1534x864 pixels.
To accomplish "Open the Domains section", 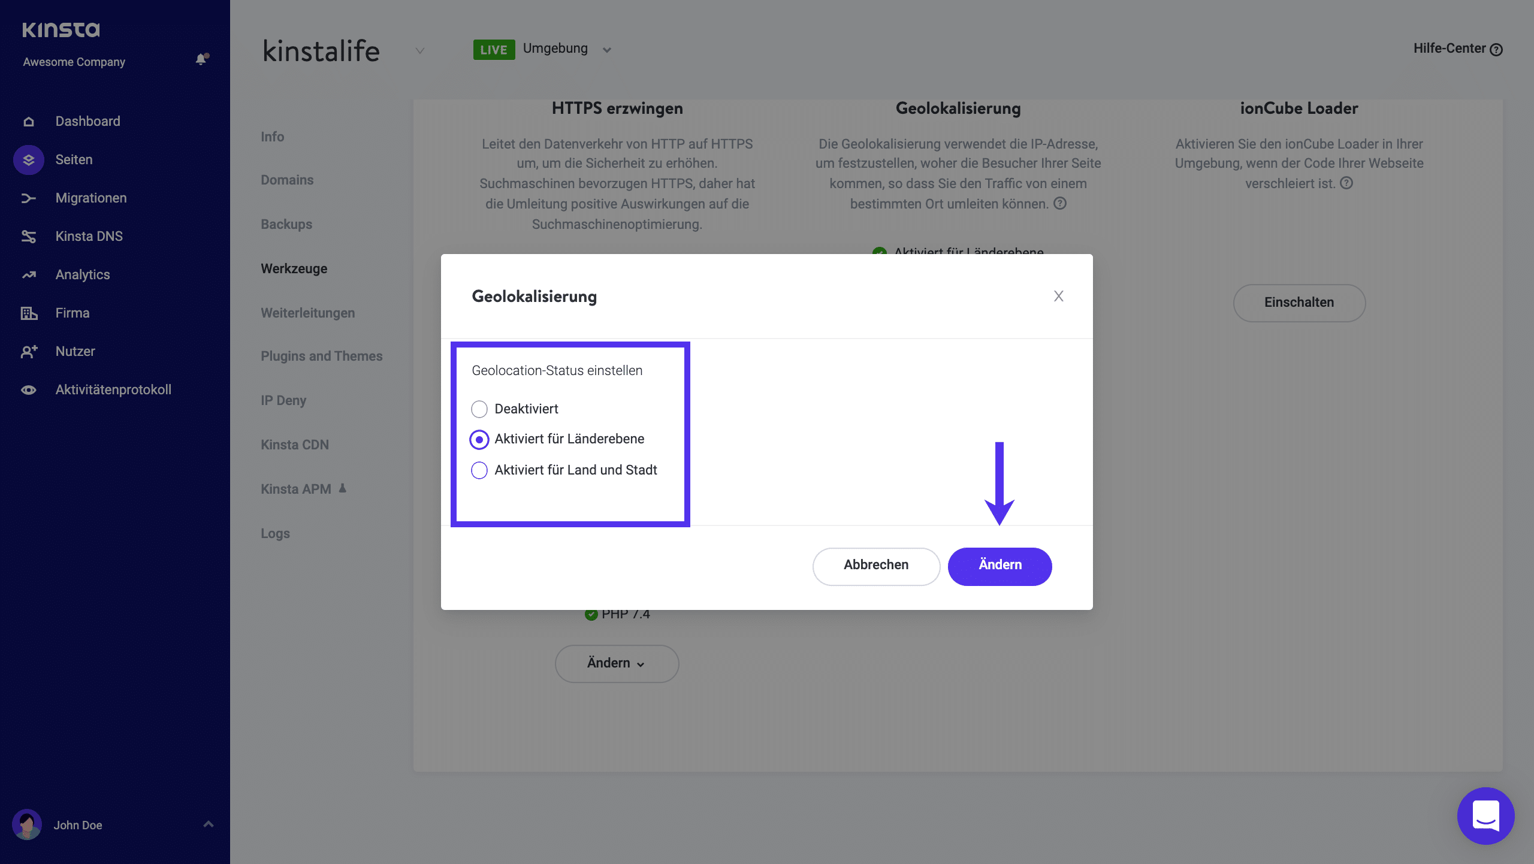I will click(287, 180).
